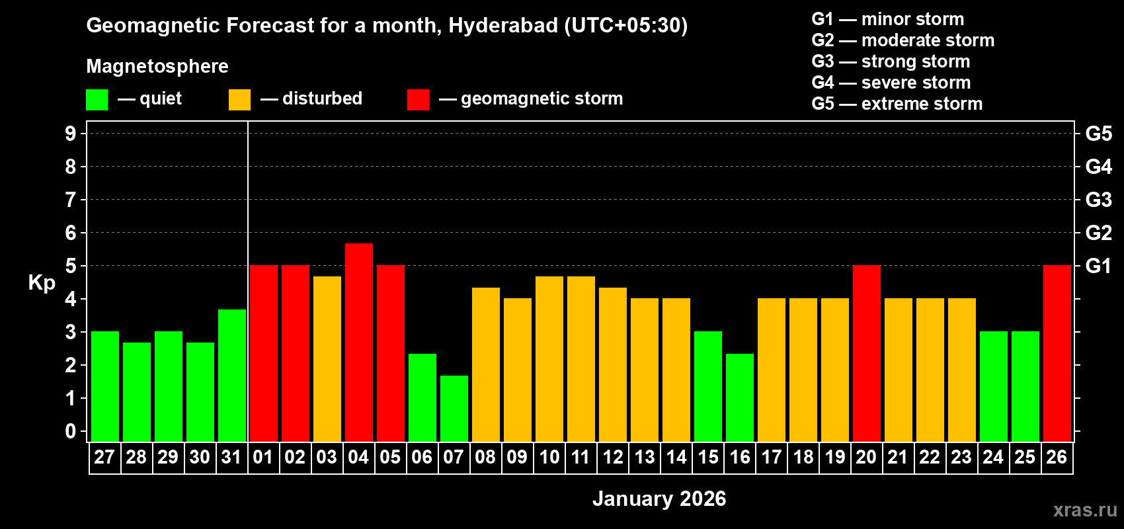1124x529 pixels.
Task: Click the date label 13
Action: coord(644,457)
